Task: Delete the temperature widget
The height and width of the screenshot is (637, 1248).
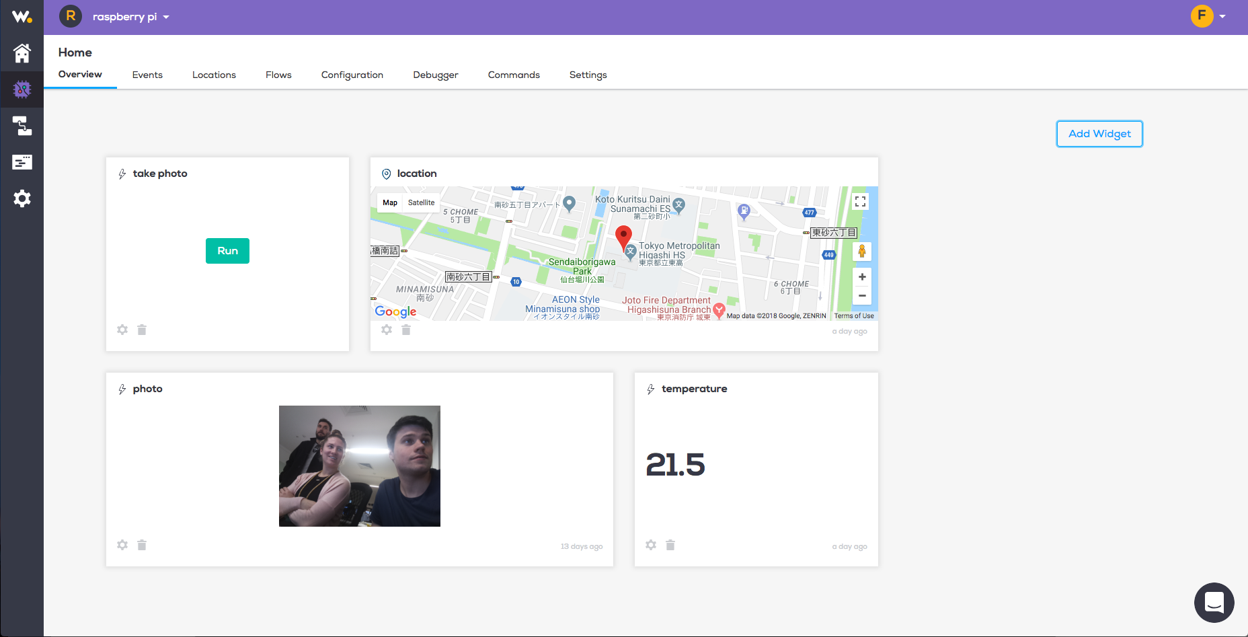Action: coord(670,545)
